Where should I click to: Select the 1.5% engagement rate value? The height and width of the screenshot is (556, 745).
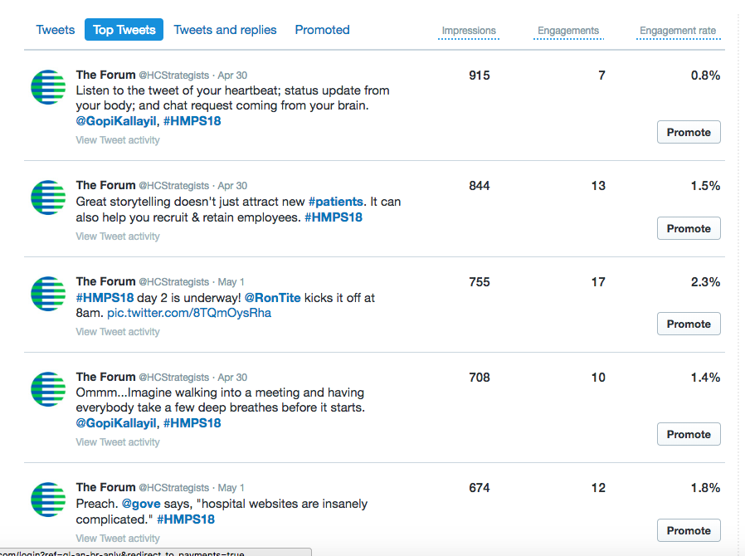(705, 185)
